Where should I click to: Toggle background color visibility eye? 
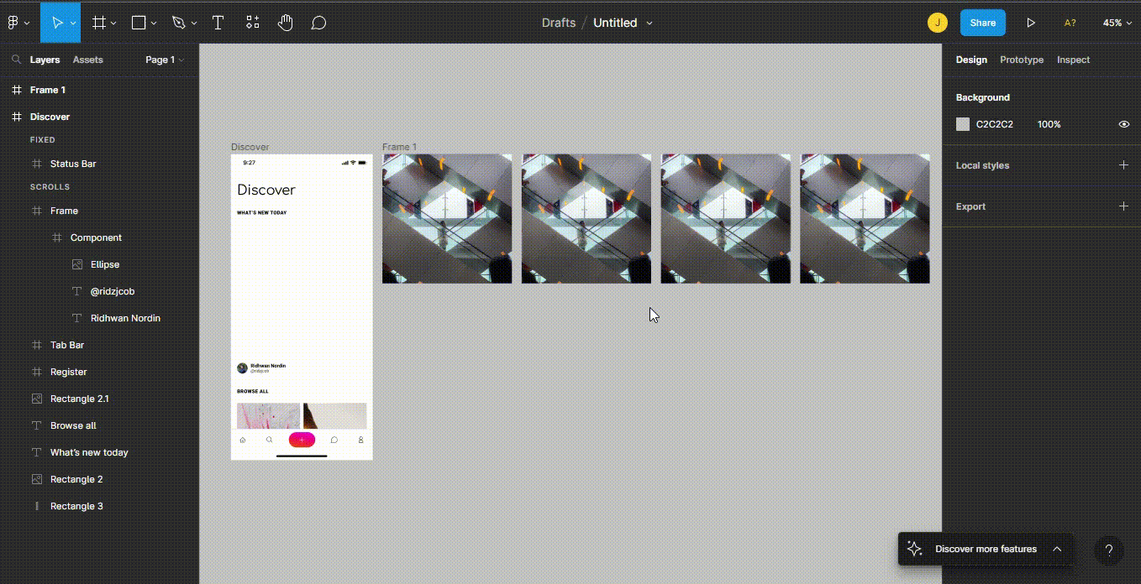1124,124
